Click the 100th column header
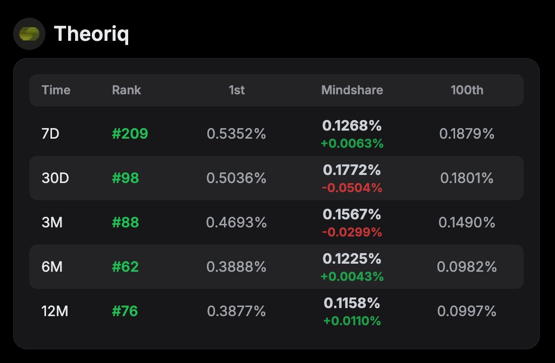This screenshot has width=555, height=363. (x=467, y=90)
